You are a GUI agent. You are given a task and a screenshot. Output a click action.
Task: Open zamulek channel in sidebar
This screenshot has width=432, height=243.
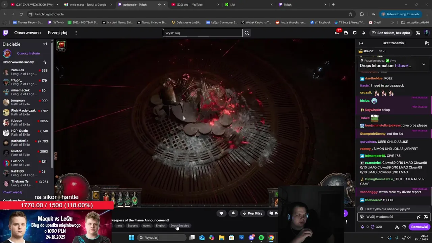point(26,72)
